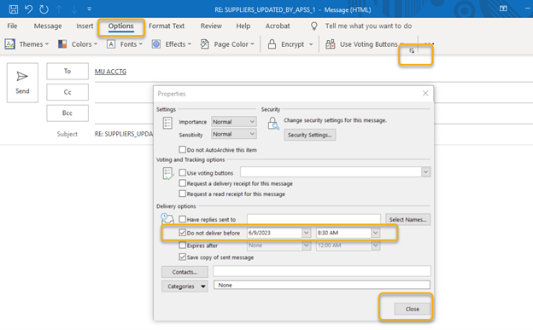The image size is (533, 330).
Task: Click Tell me what you want to do
Action: point(368,26)
